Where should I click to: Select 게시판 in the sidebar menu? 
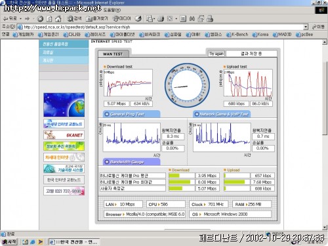click(x=64, y=60)
